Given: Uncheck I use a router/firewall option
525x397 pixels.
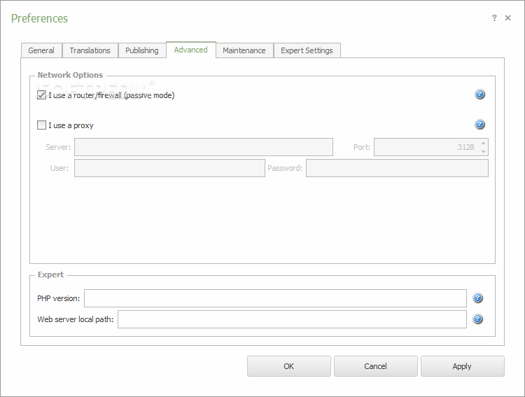Looking at the screenshot, I should coord(41,95).
